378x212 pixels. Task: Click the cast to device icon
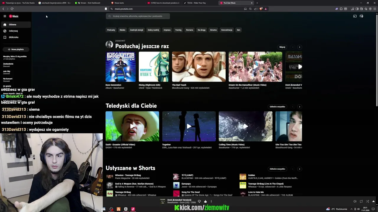(x=355, y=16)
